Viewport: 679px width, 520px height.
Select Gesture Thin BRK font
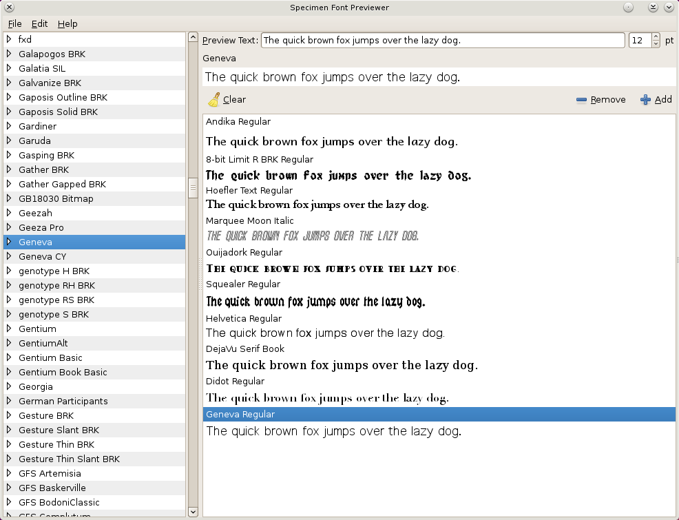[x=94, y=445]
